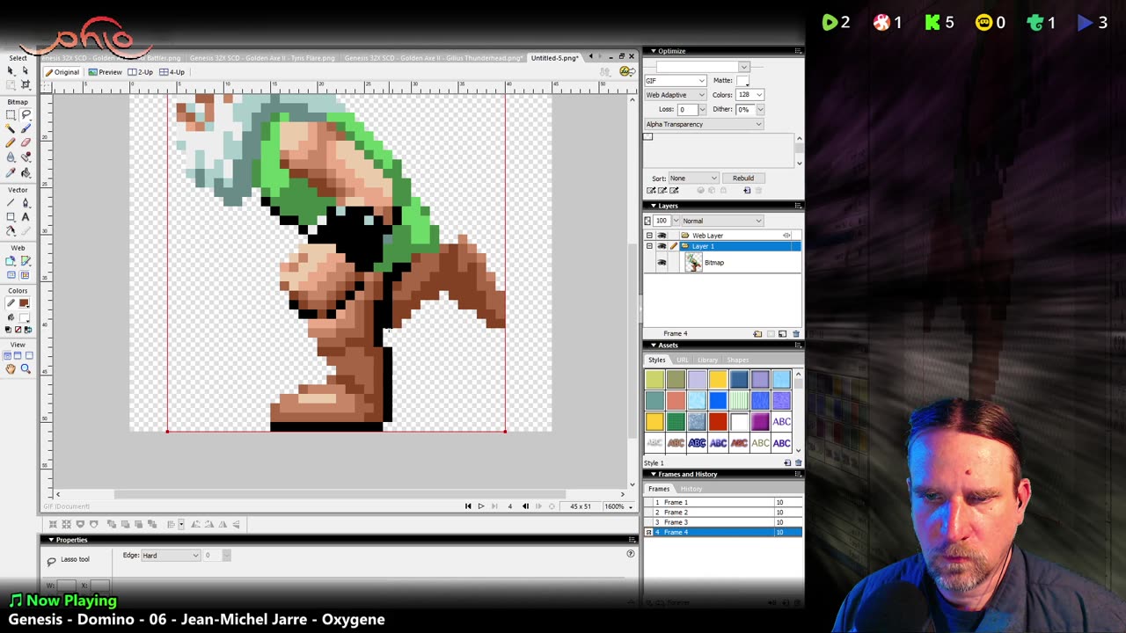Select the Magic Wand tool
This screenshot has width=1126, height=633.
[11, 128]
